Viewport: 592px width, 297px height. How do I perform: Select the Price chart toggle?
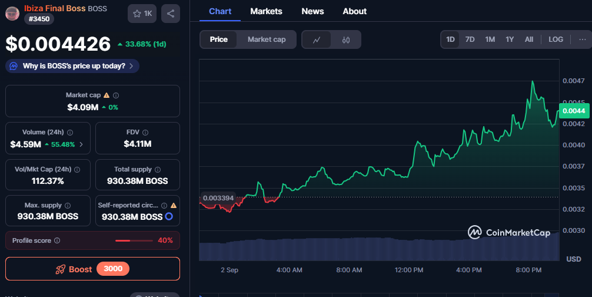point(218,39)
